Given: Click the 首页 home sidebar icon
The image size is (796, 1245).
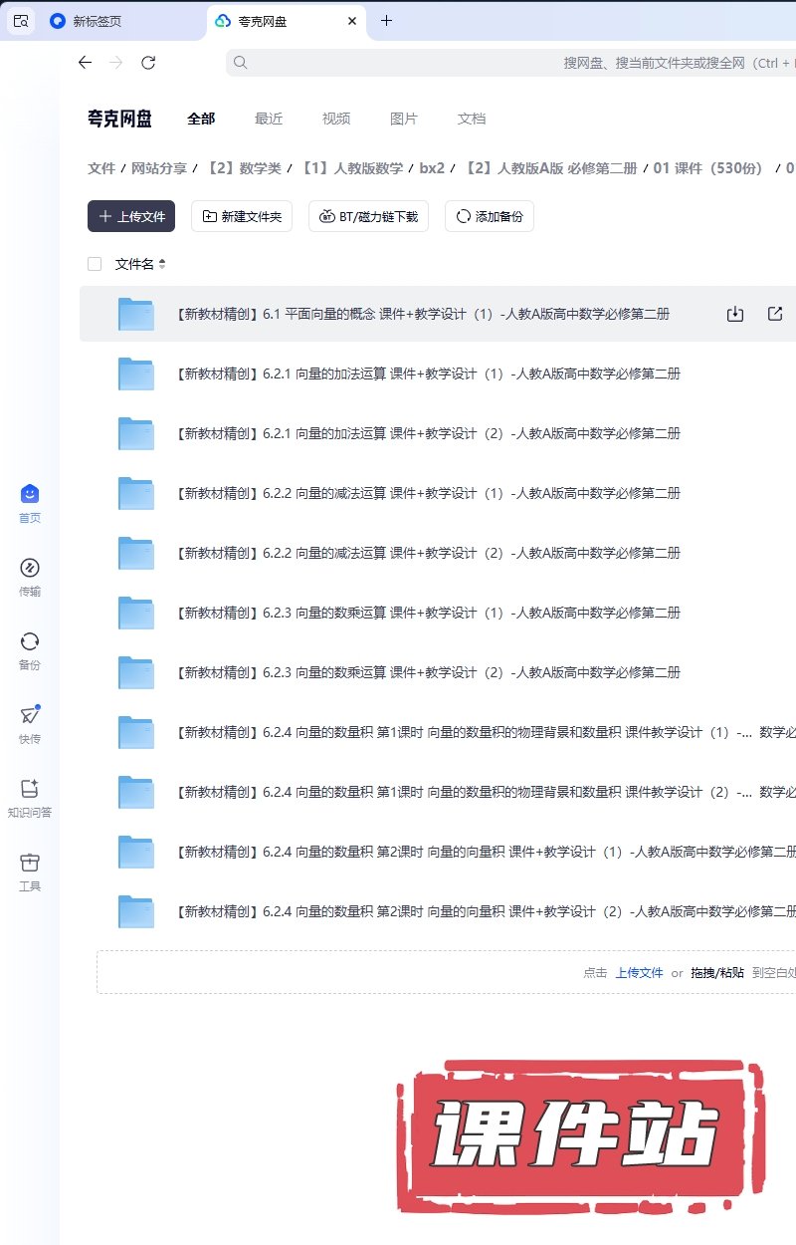Looking at the screenshot, I should point(30,495).
